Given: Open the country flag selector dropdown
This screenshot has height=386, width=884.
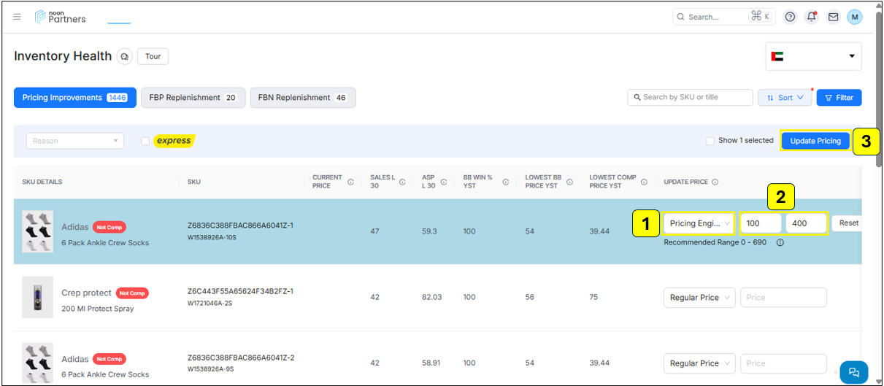Looking at the screenshot, I should 813,56.
